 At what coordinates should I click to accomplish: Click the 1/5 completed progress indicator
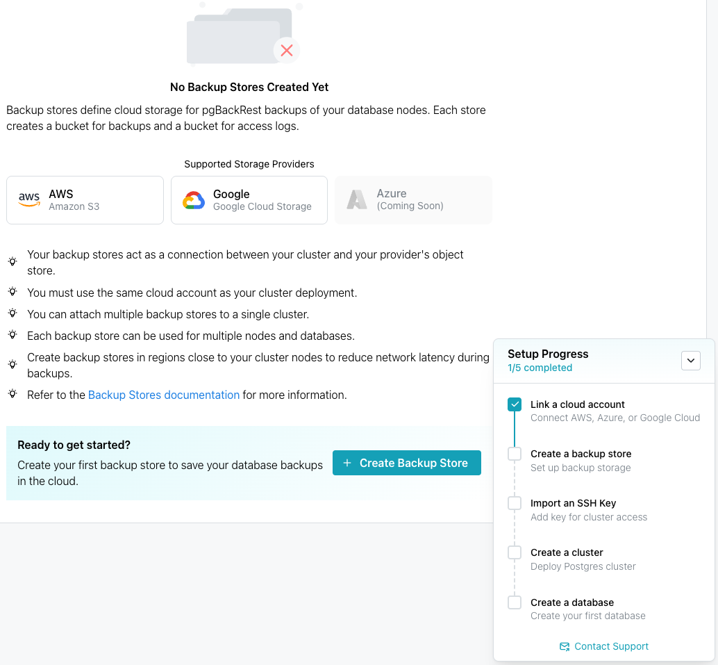(540, 368)
